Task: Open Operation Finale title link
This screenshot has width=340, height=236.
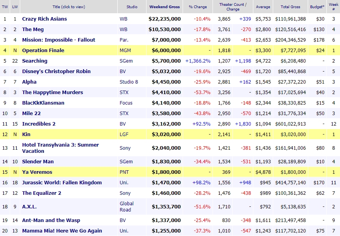Action: click(x=43, y=50)
